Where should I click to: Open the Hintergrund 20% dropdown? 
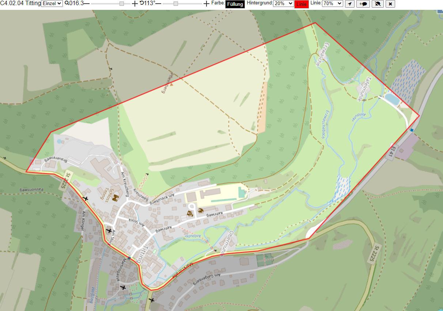[283, 3]
